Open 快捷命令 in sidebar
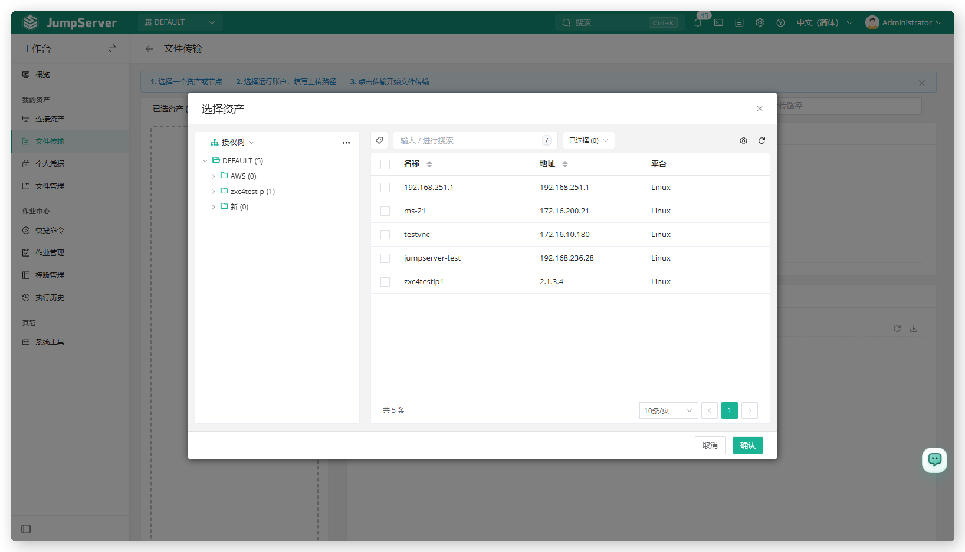The image size is (965, 552). (50, 231)
